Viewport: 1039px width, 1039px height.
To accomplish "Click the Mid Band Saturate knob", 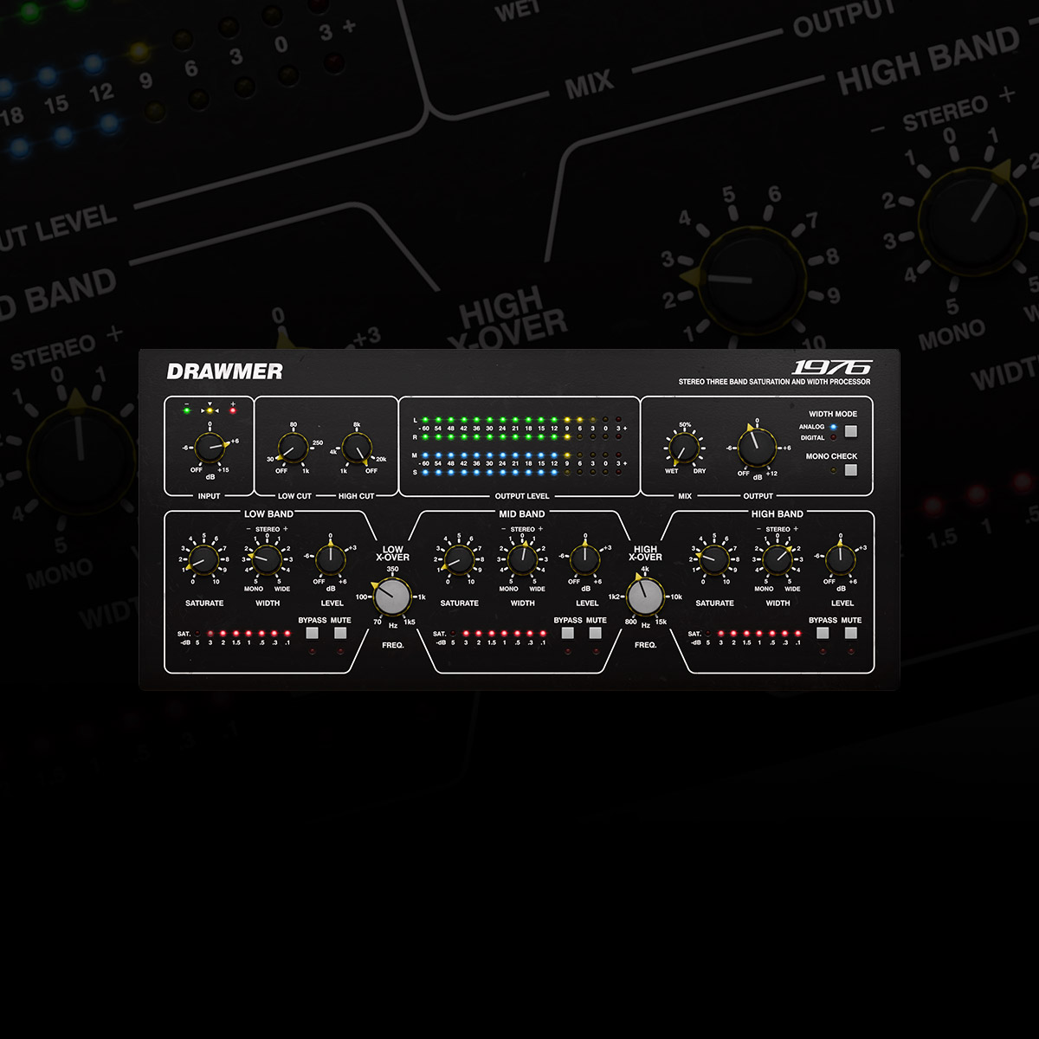I will click(x=459, y=559).
